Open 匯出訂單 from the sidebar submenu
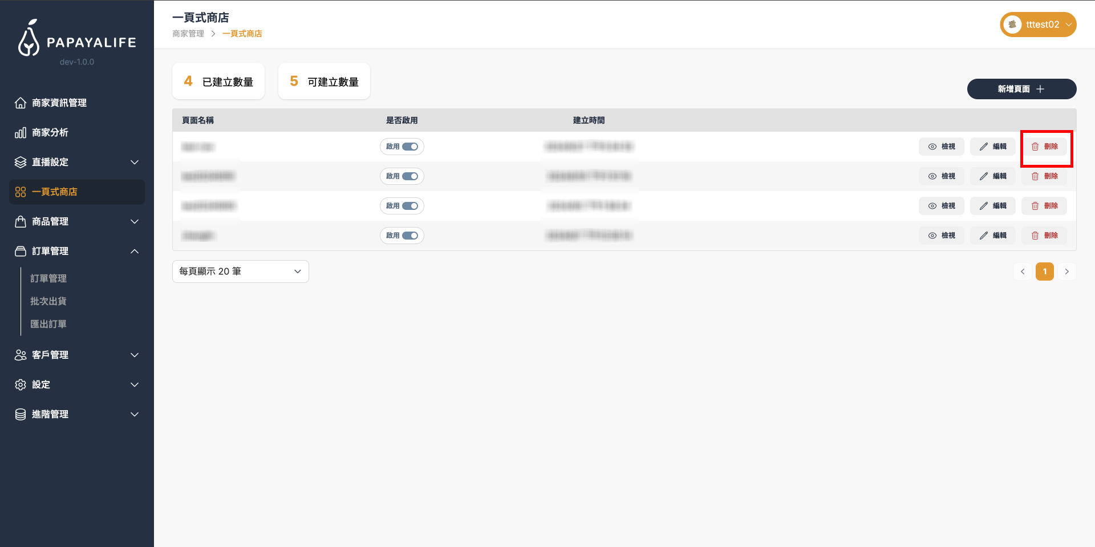 click(48, 324)
